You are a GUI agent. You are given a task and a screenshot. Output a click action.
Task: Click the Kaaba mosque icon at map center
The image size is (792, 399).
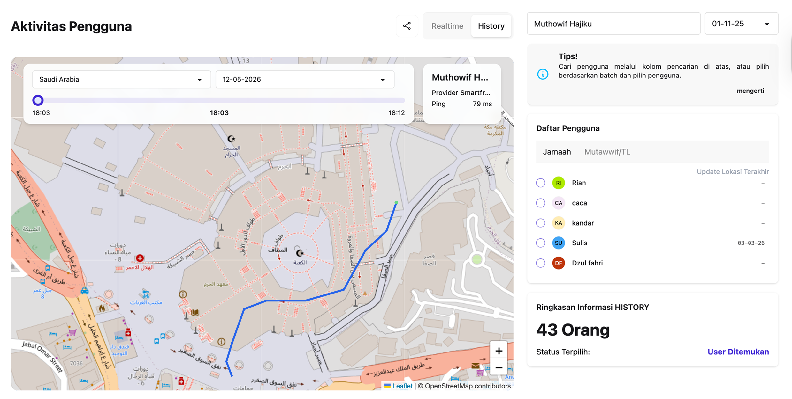pyautogui.click(x=300, y=253)
